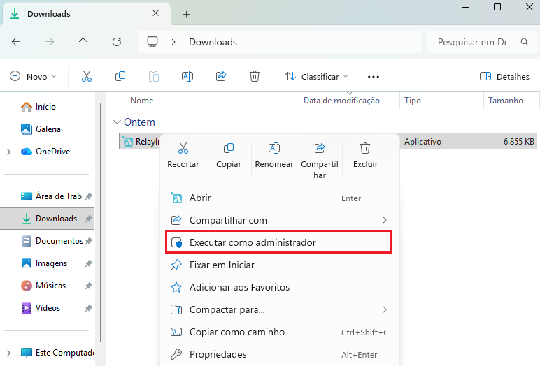Collapse the Ontem group chevron
540x366 pixels.
(x=117, y=122)
